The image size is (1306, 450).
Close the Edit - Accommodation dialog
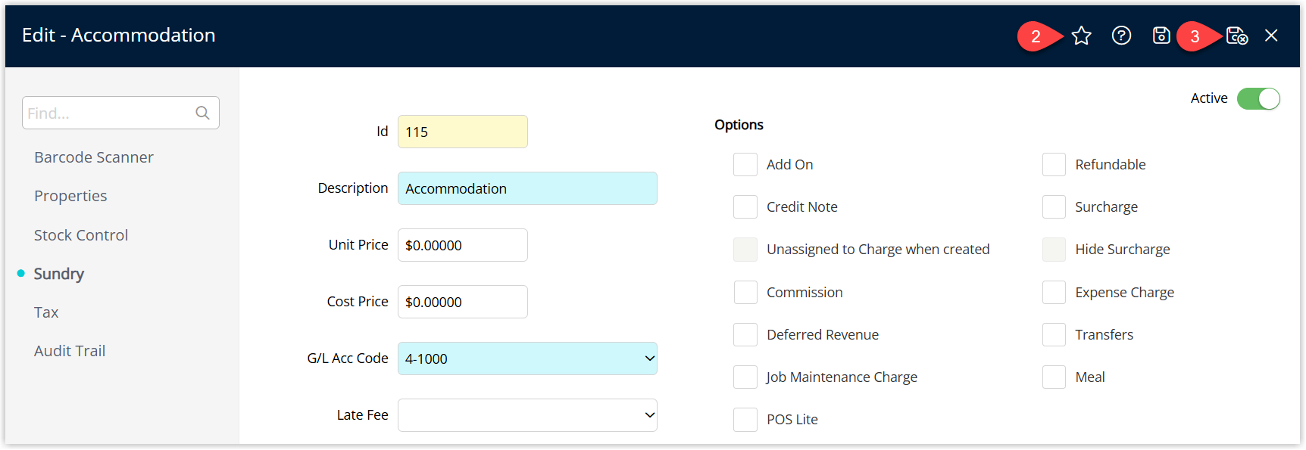[1271, 36]
